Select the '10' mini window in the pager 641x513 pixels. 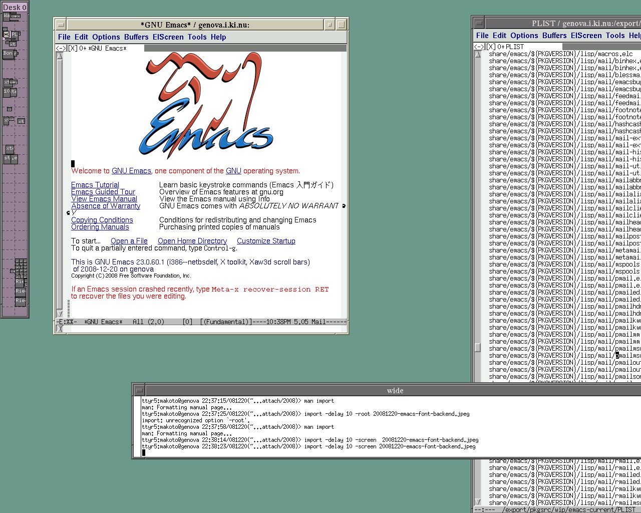pyautogui.click(x=7, y=92)
